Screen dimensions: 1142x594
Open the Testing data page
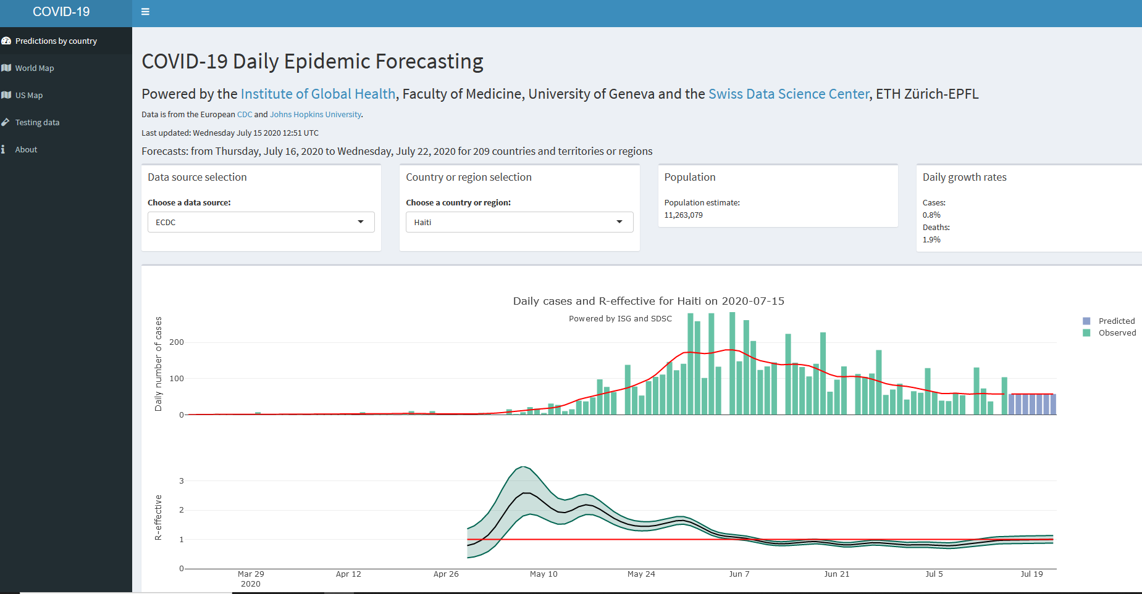38,122
